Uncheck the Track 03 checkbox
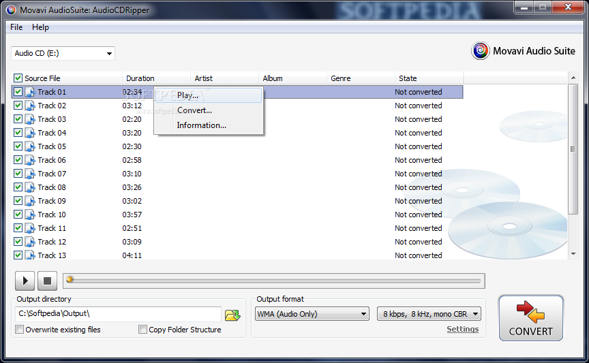589x363 pixels. [x=18, y=119]
